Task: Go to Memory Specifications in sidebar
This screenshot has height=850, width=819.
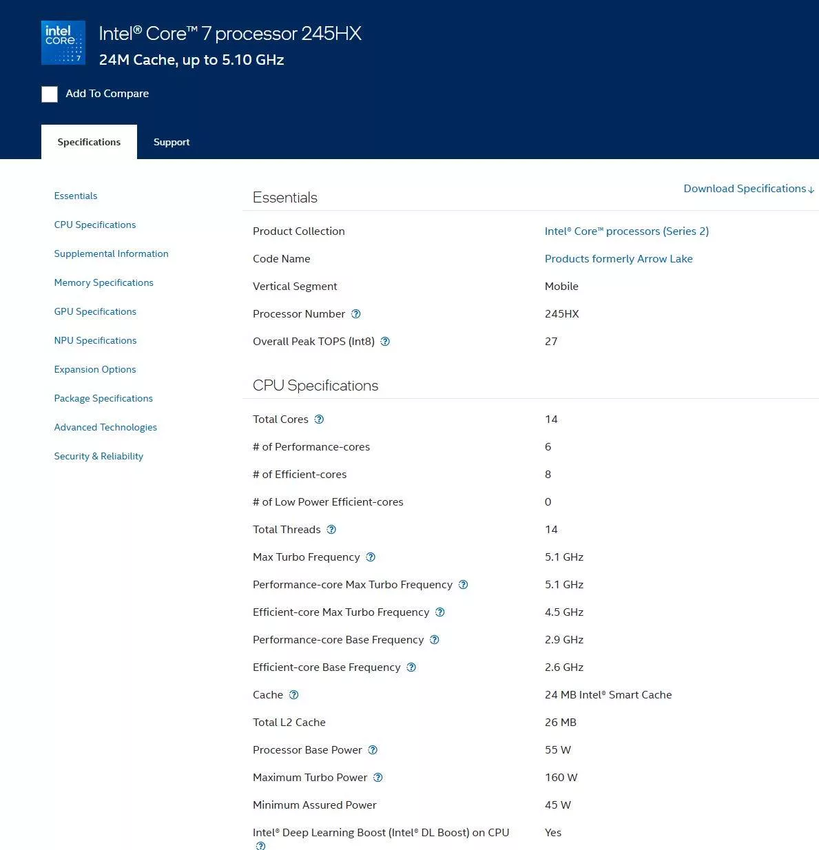Action: [103, 282]
